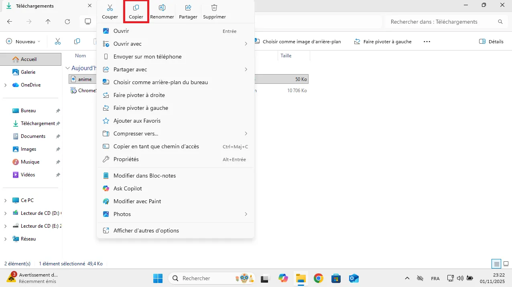Click the Partager icon in the mini toolbar

click(188, 11)
